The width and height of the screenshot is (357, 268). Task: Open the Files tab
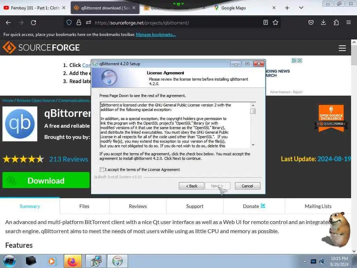[84, 206]
